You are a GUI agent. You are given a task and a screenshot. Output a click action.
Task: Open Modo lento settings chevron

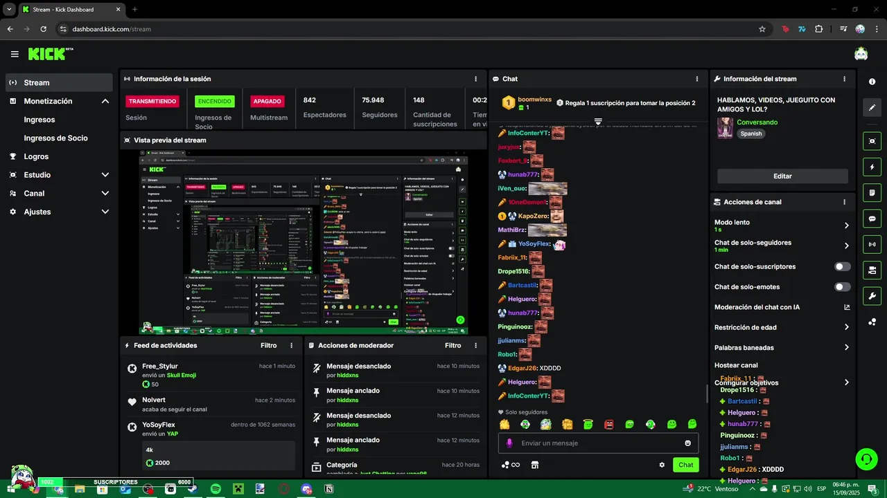847,225
